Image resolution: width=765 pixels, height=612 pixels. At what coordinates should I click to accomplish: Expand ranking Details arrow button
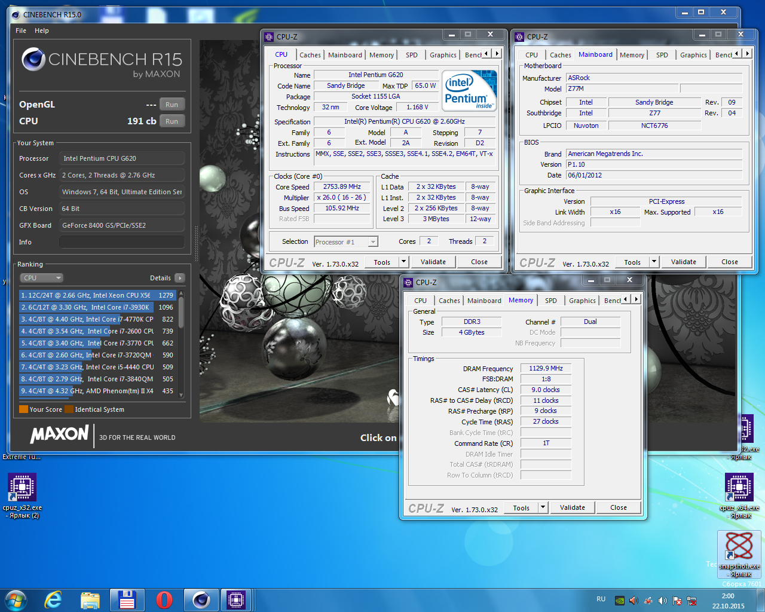pos(180,278)
